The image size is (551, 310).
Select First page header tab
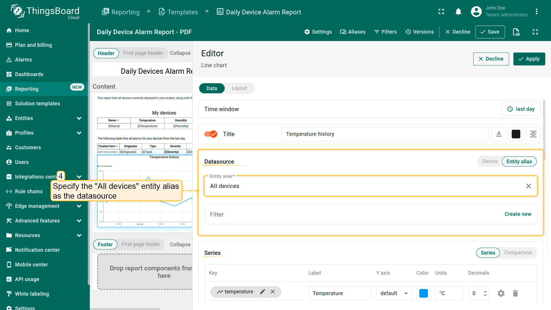(143, 53)
